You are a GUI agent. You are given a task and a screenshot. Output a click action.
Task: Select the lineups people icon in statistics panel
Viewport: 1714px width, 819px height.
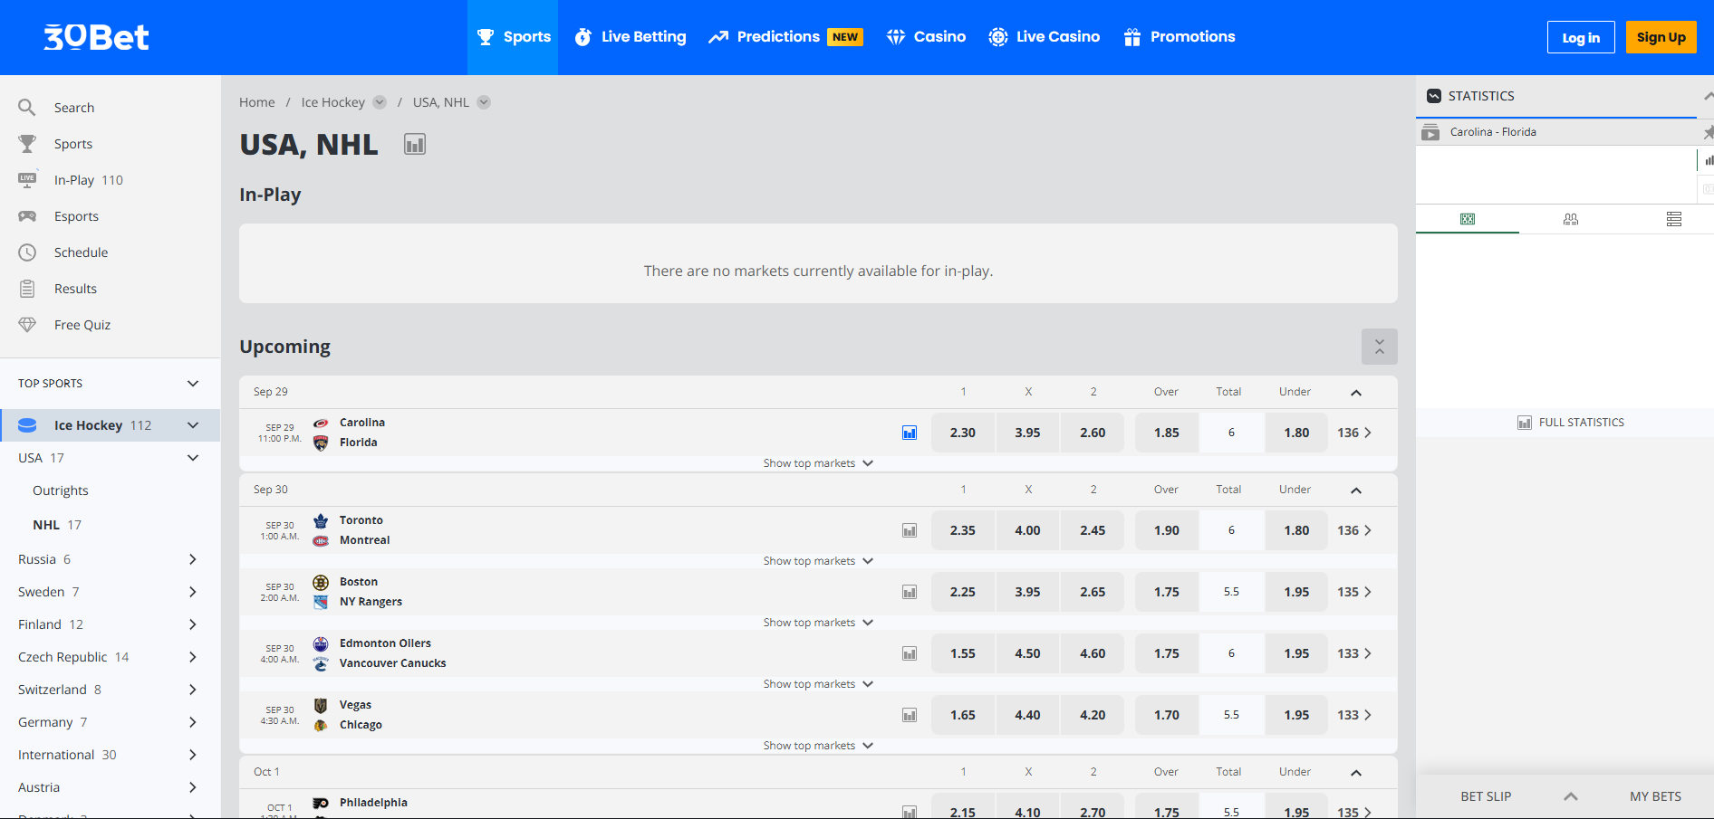click(x=1571, y=219)
